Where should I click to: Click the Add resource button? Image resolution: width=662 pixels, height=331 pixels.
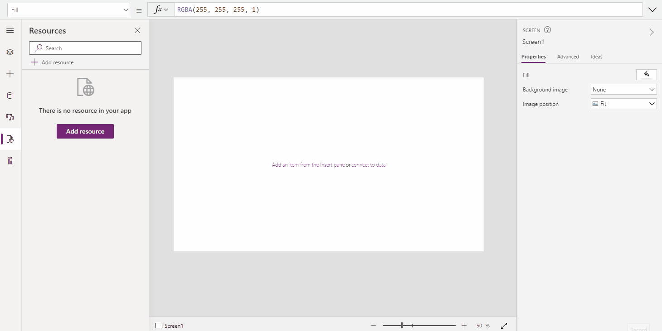(85, 131)
